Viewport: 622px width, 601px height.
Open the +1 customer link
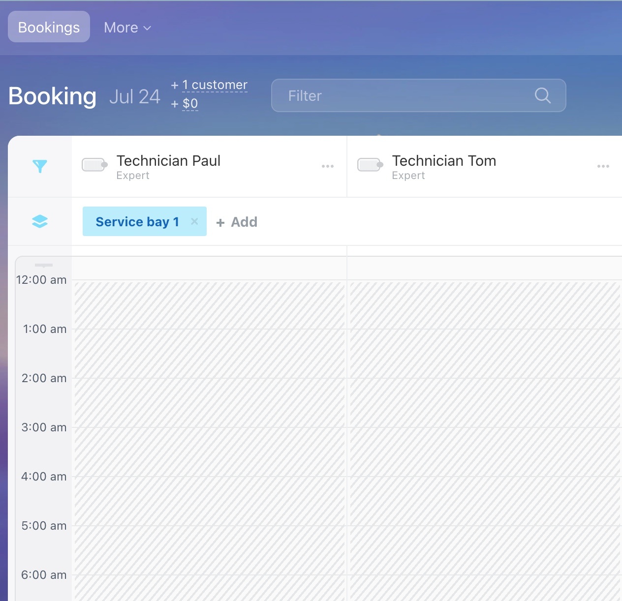pyautogui.click(x=214, y=85)
